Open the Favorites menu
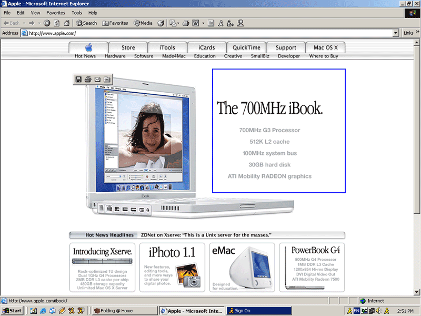 56,13
